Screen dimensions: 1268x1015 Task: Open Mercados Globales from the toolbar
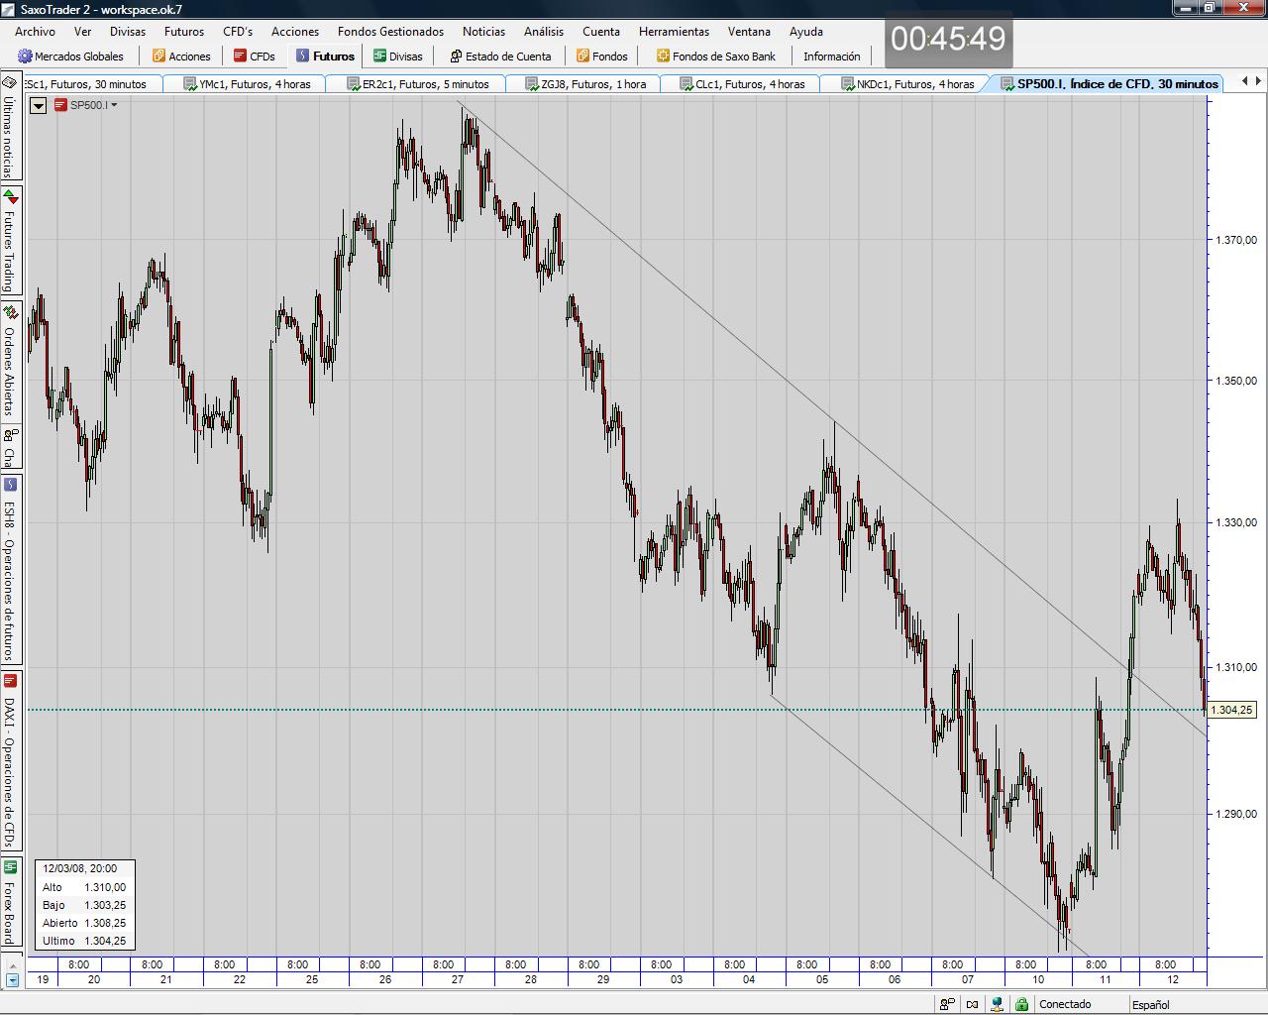(70, 56)
